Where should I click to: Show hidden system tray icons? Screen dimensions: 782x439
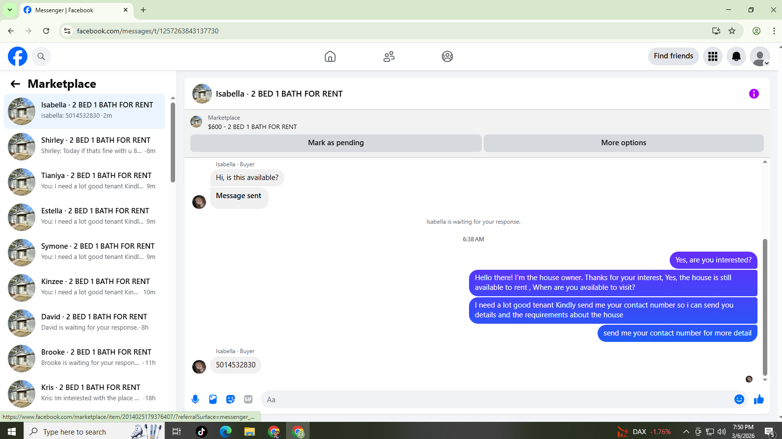click(x=686, y=432)
